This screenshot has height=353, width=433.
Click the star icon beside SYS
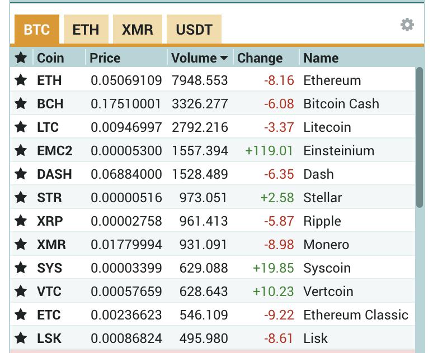click(21, 268)
